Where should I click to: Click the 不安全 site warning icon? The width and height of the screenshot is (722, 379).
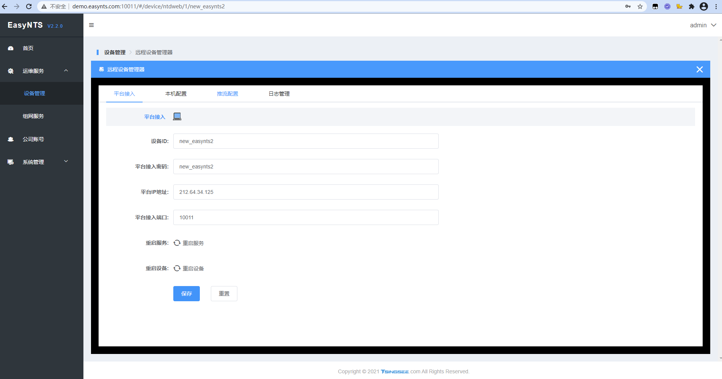(44, 6)
